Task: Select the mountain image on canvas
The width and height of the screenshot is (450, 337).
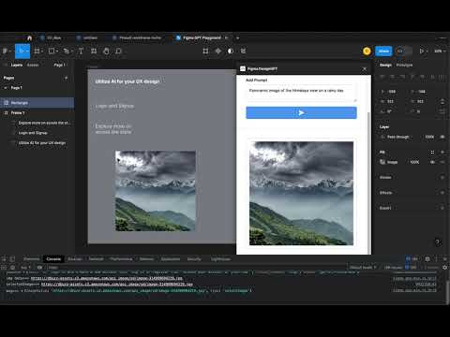Action: click(x=156, y=191)
